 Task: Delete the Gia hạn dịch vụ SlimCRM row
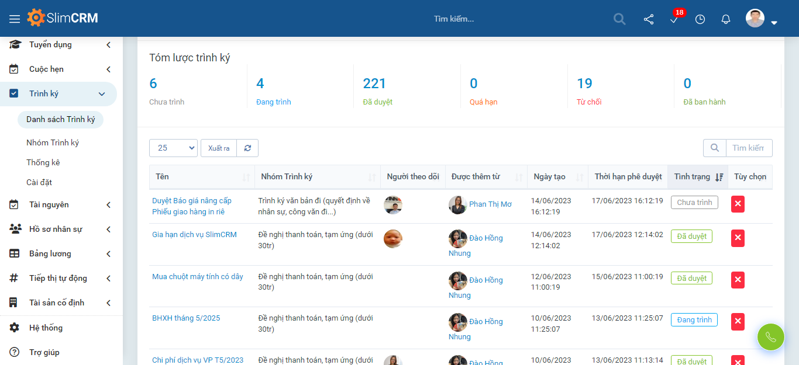pyautogui.click(x=738, y=238)
